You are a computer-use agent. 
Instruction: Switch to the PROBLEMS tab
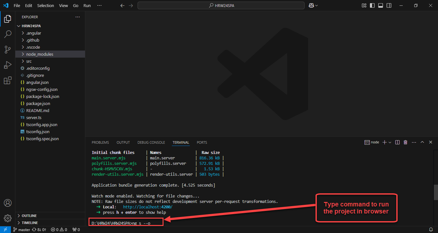click(x=100, y=142)
